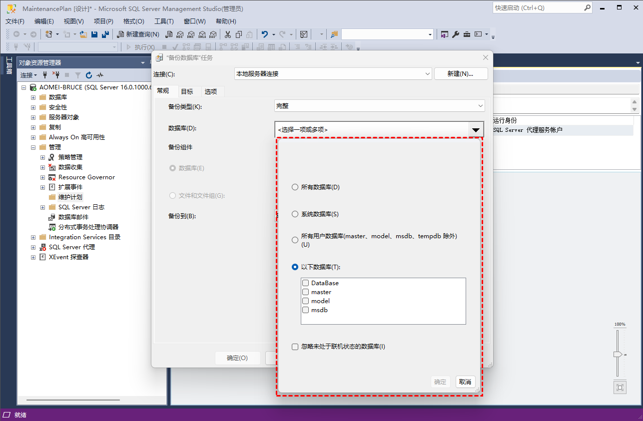This screenshot has height=421, width=643.
Task: Select the 系统数据库(S) radio option
Action: pyautogui.click(x=295, y=214)
